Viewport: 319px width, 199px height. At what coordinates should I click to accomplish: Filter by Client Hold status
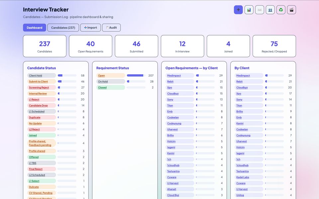point(42,75)
